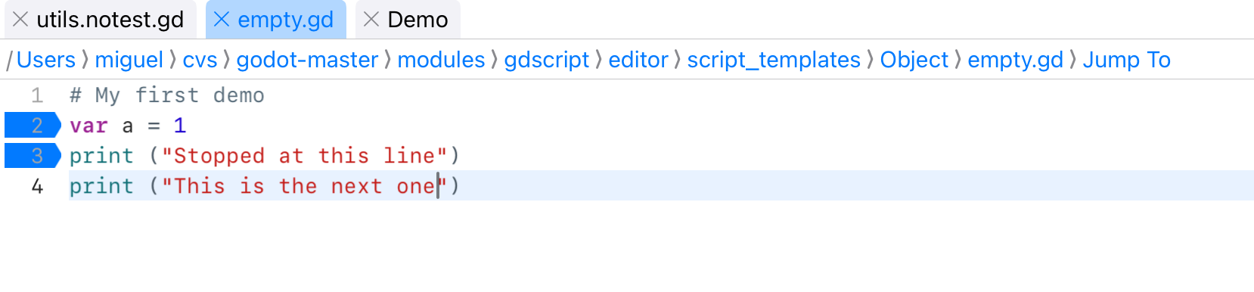Select the empty.gd tab

pyautogui.click(x=285, y=20)
